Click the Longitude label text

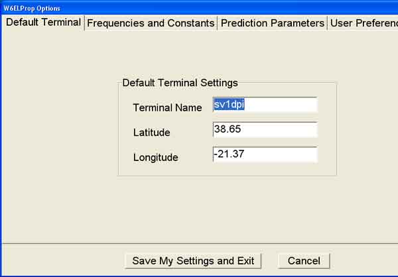point(155,158)
